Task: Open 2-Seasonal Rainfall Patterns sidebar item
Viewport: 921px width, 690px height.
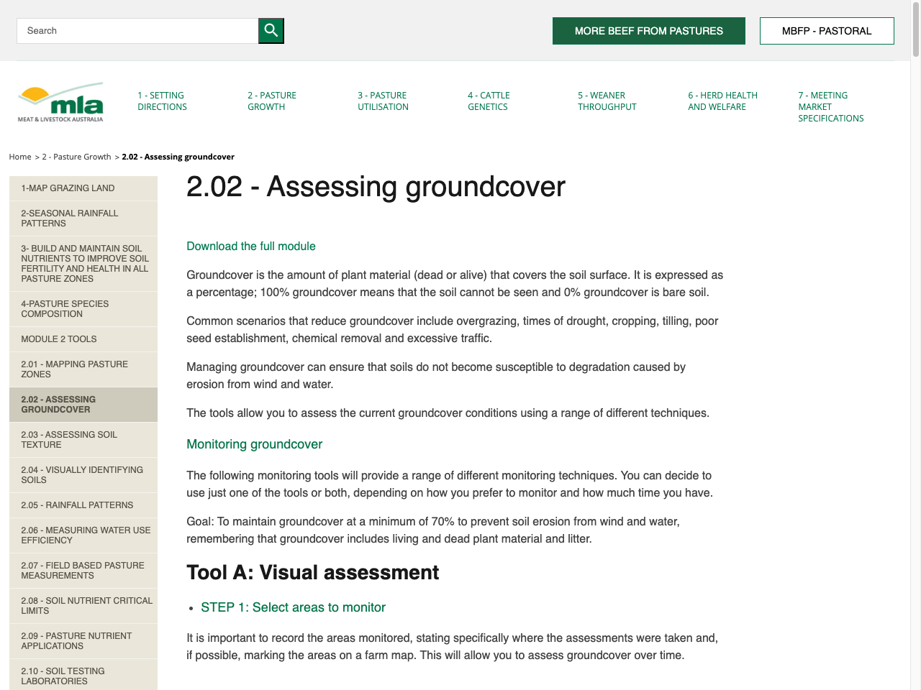Action: pos(70,218)
